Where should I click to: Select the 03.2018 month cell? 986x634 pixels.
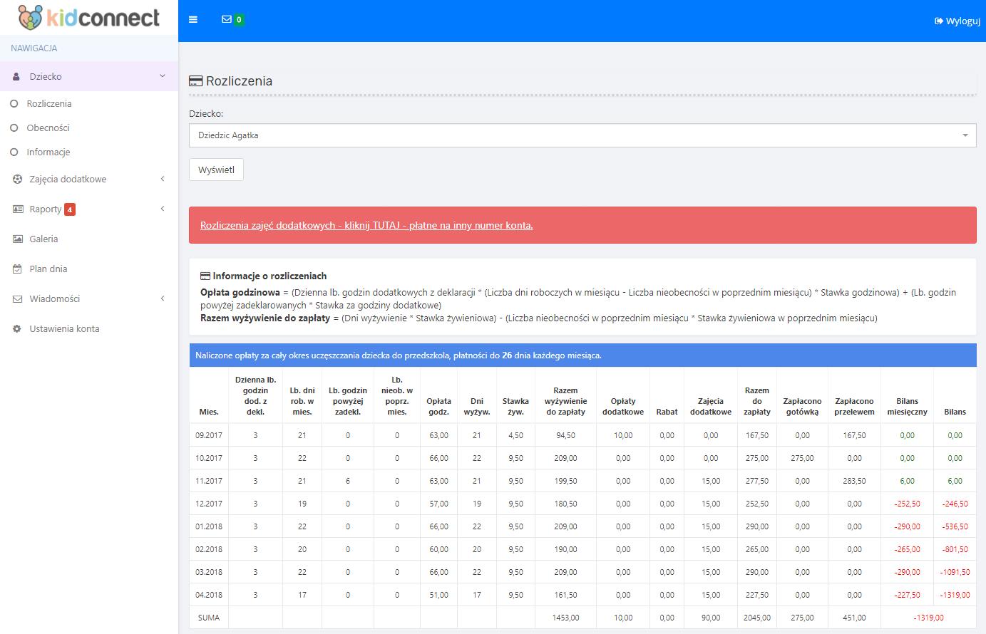209,572
